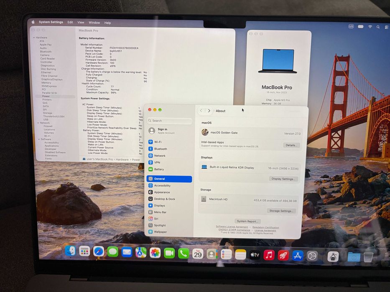Click Wi-Fi status icon in menu bar

[370, 27]
